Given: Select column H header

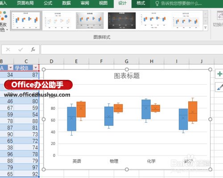Looking at the screenshot, I should [152, 61].
